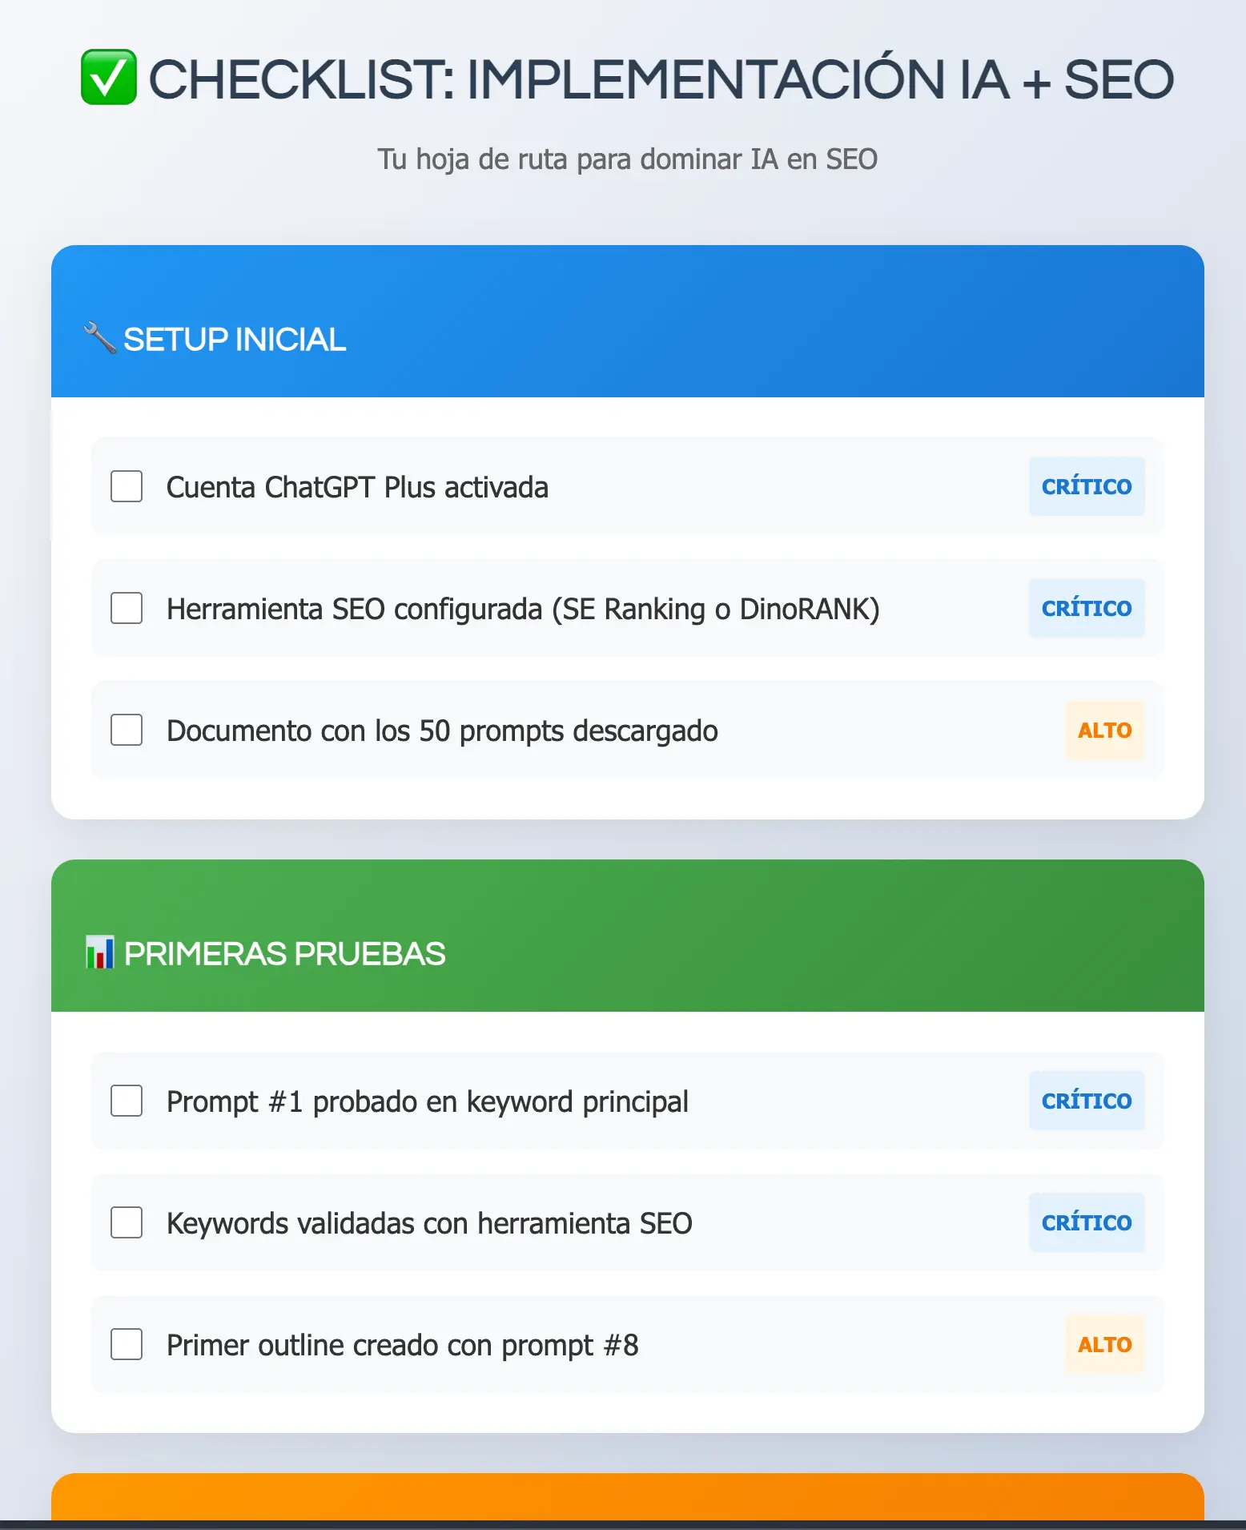1246x1530 pixels.
Task: Check the Herramienta SEO configurada checkbox
Action: click(126, 609)
